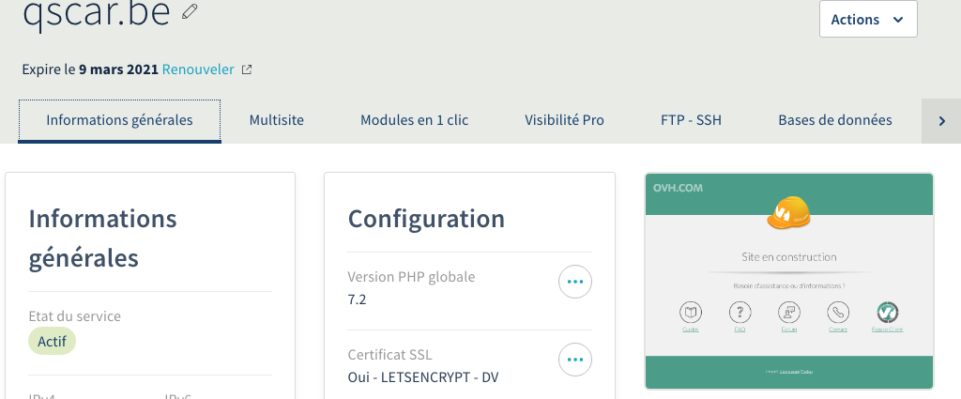961x399 pixels.
Task: Click the Guides book icon in preview
Action: click(x=690, y=312)
